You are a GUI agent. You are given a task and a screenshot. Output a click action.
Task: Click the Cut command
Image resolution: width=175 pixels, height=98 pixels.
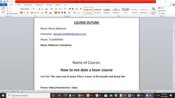pyautogui.click(x=9, y=8)
